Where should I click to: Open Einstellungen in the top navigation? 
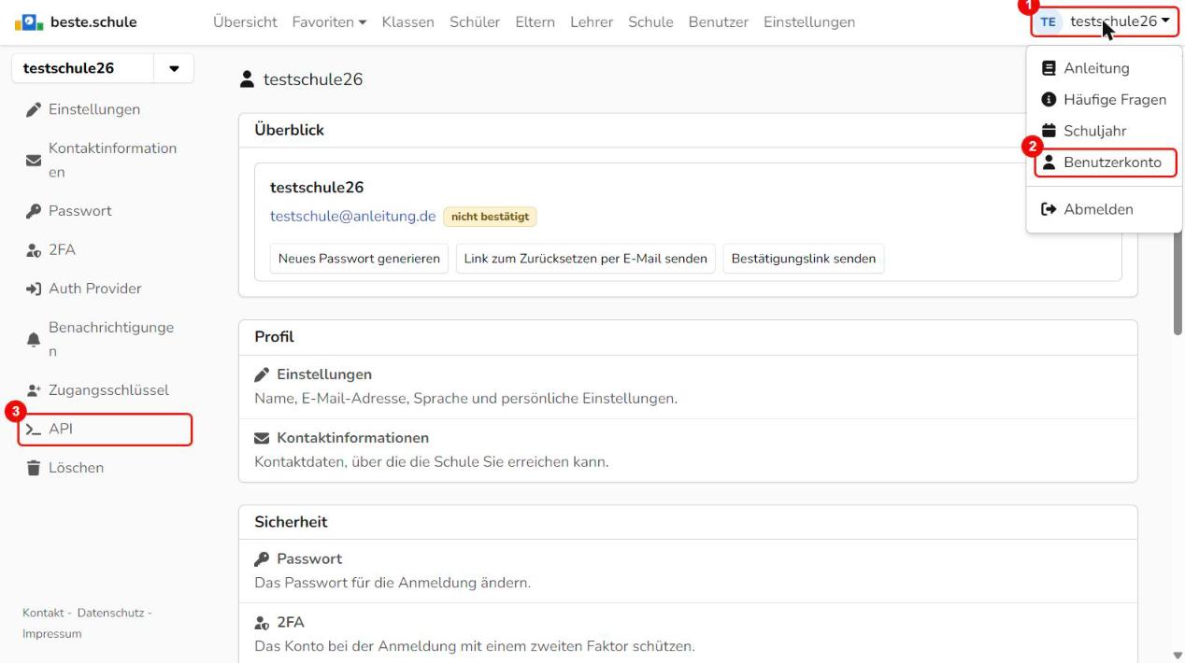809,21
